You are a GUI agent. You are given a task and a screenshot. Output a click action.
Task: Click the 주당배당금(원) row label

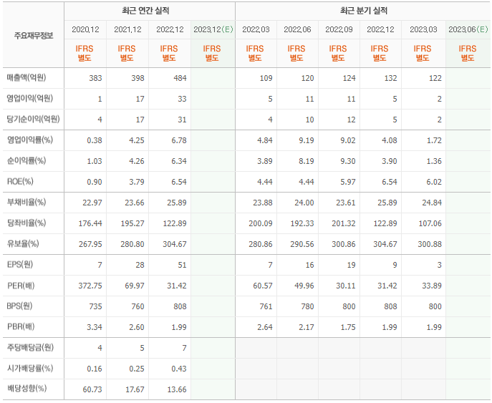(x=30, y=347)
